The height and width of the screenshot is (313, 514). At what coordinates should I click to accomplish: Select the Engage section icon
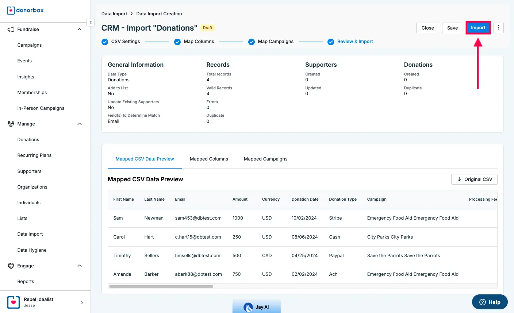tap(11, 266)
